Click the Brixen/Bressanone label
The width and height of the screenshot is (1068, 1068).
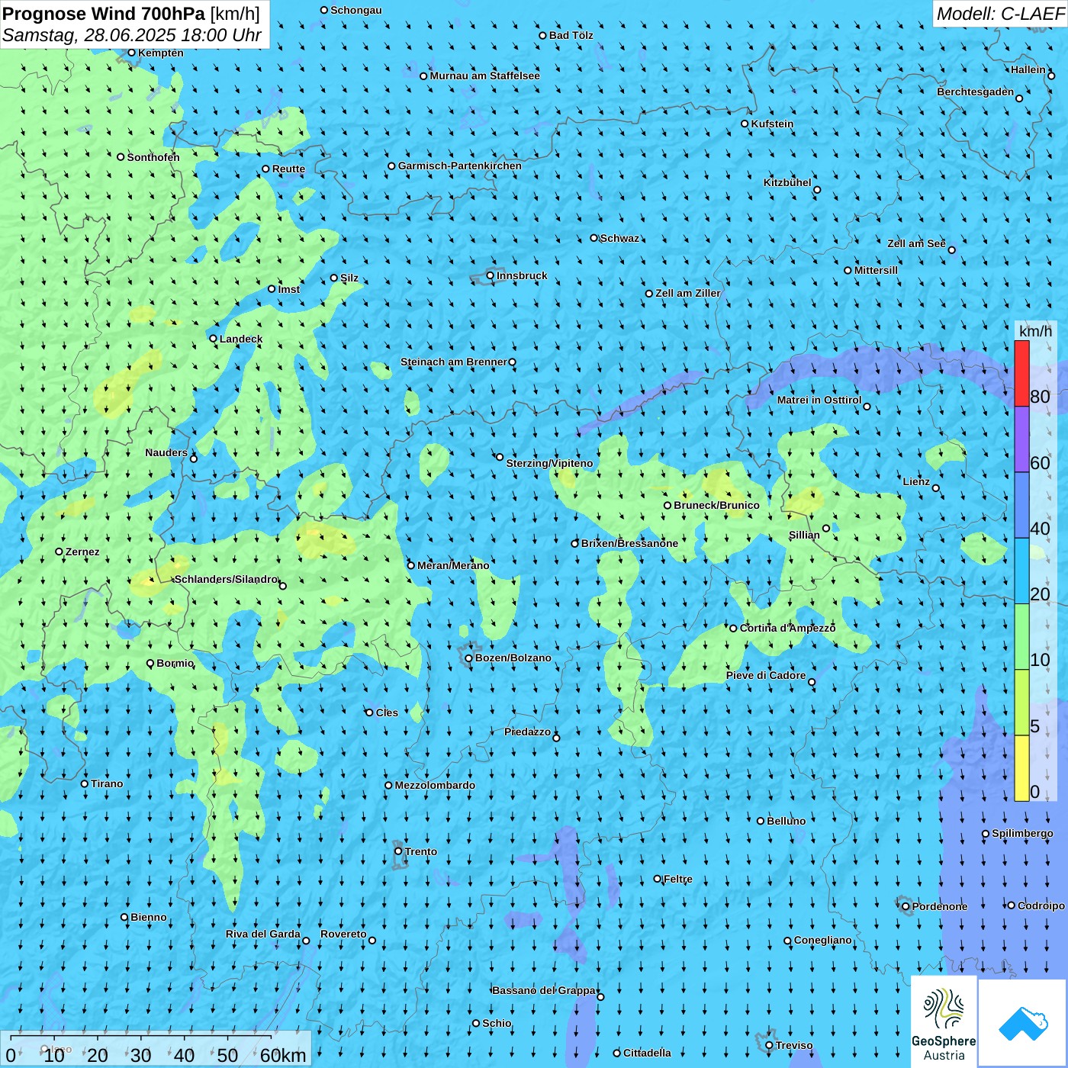629,543
